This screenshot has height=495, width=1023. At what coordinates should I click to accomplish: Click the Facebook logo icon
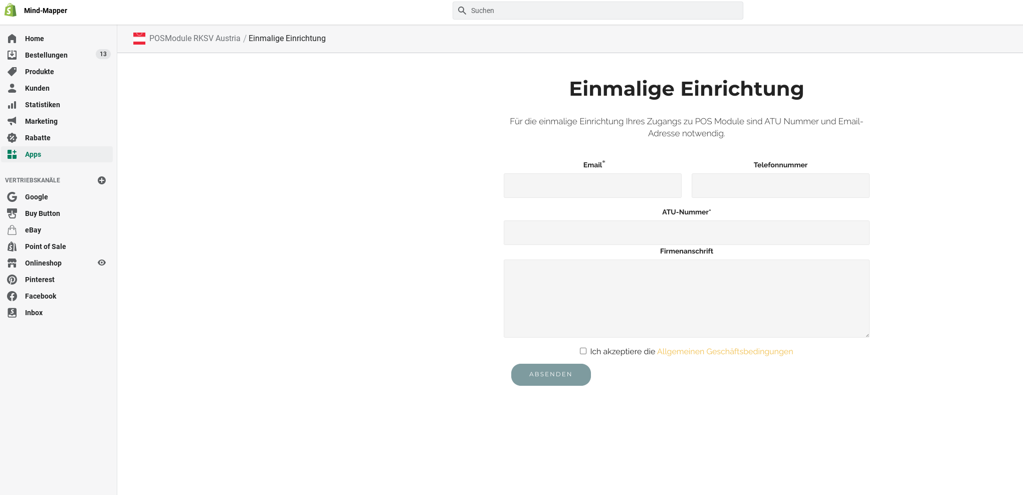pos(12,296)
